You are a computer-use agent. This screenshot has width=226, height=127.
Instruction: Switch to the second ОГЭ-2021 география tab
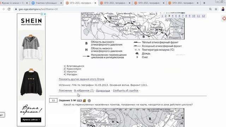[x=115, y=3]
